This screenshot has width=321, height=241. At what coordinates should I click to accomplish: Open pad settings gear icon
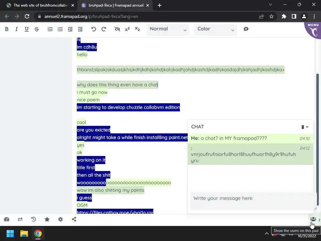pos(61,219)
